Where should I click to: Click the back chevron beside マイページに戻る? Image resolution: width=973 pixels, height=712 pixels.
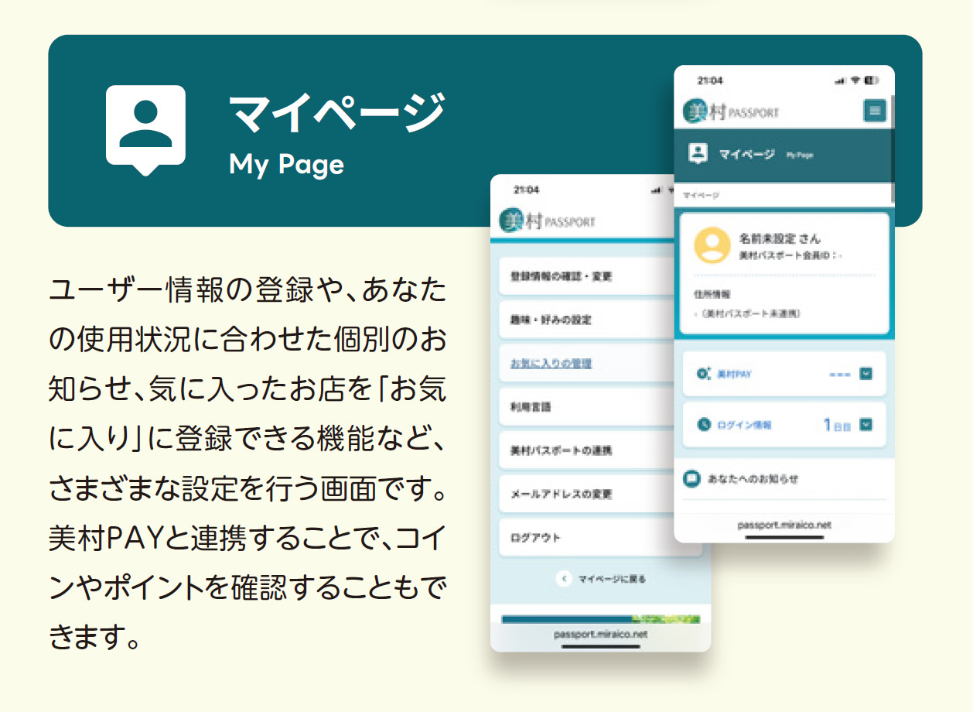click(564, 579)
